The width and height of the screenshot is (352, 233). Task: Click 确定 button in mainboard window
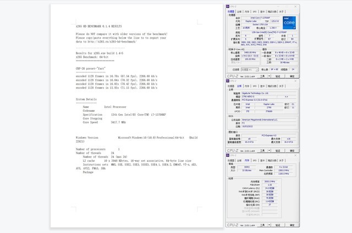(x=292, y=151)
